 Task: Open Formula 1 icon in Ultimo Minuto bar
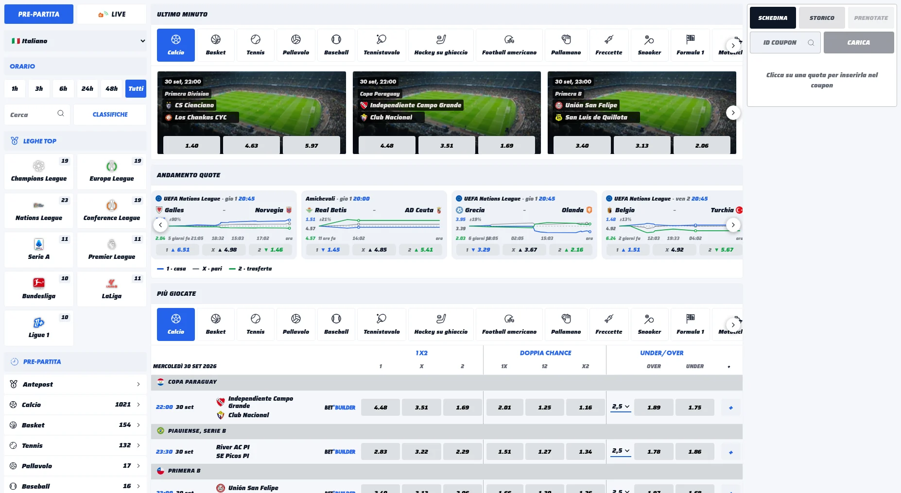click(690, 45)
